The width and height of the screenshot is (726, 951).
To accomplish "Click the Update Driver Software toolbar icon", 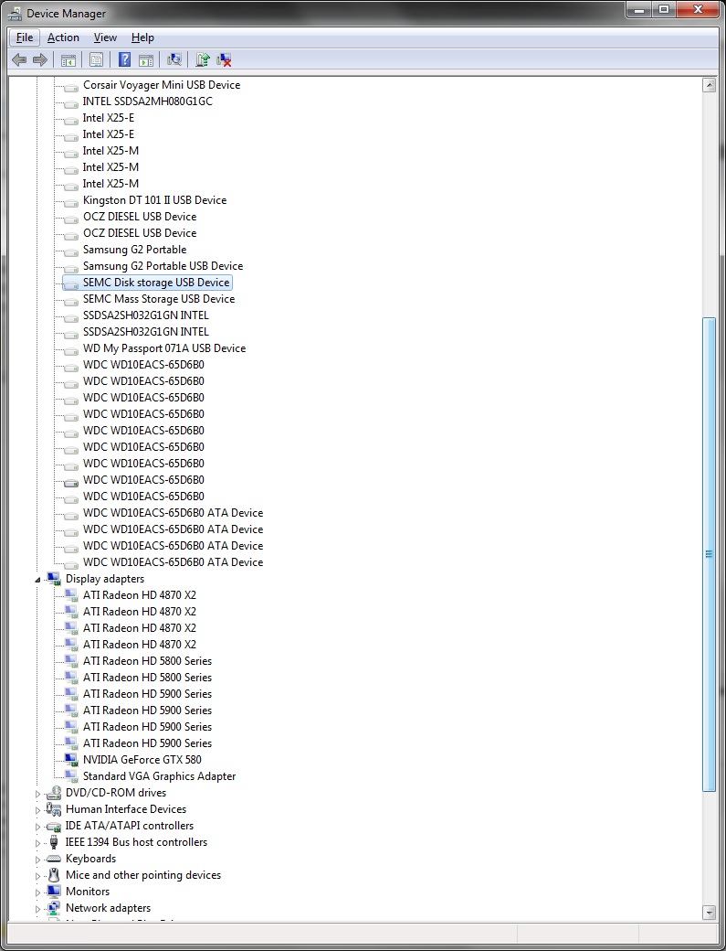I will click(x=203, y=59).
